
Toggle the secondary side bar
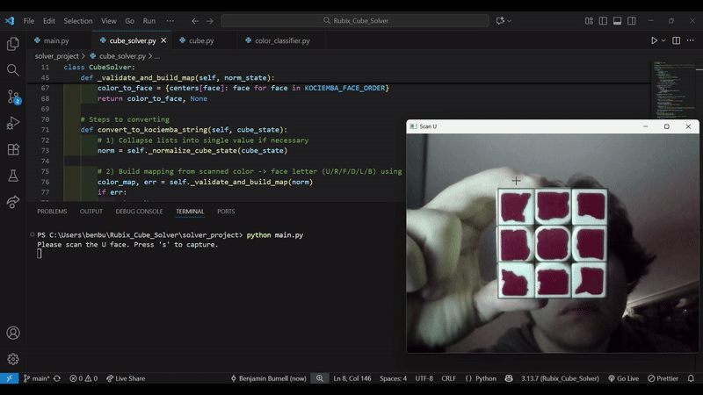pyautogui.click(x=632, y=20)
